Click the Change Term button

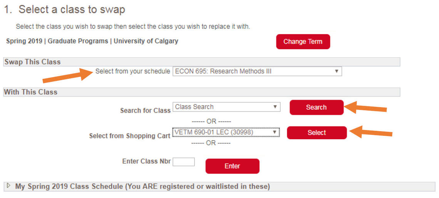coord(303,42)
